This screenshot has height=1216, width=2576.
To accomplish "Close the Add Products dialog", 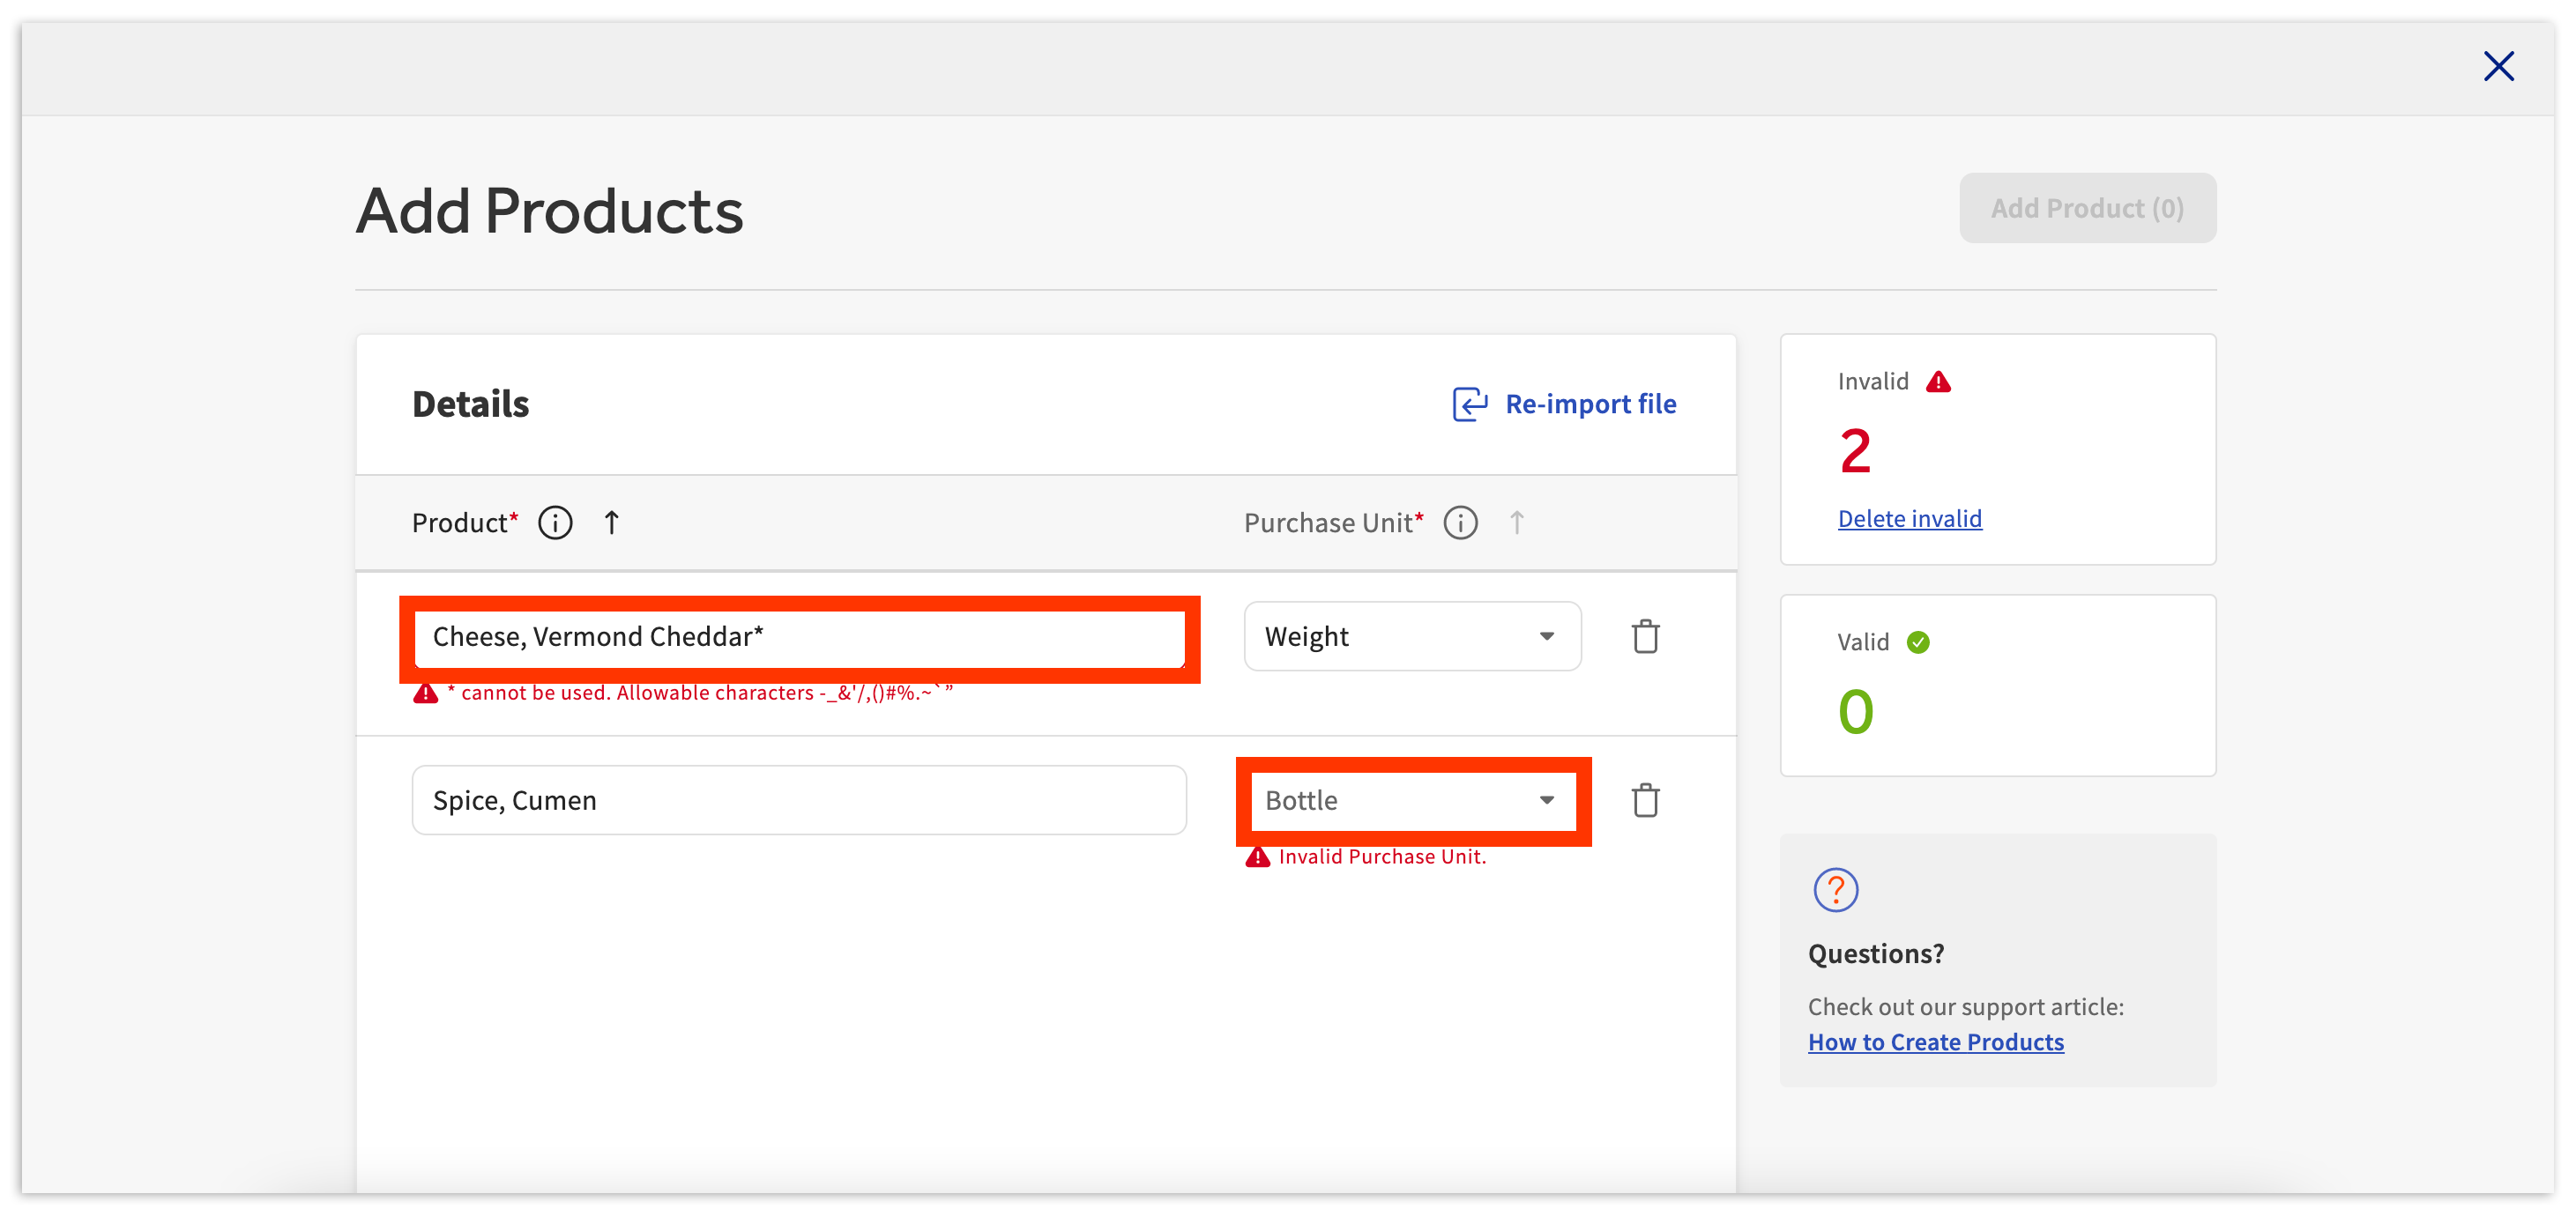I will [2499, 66].
